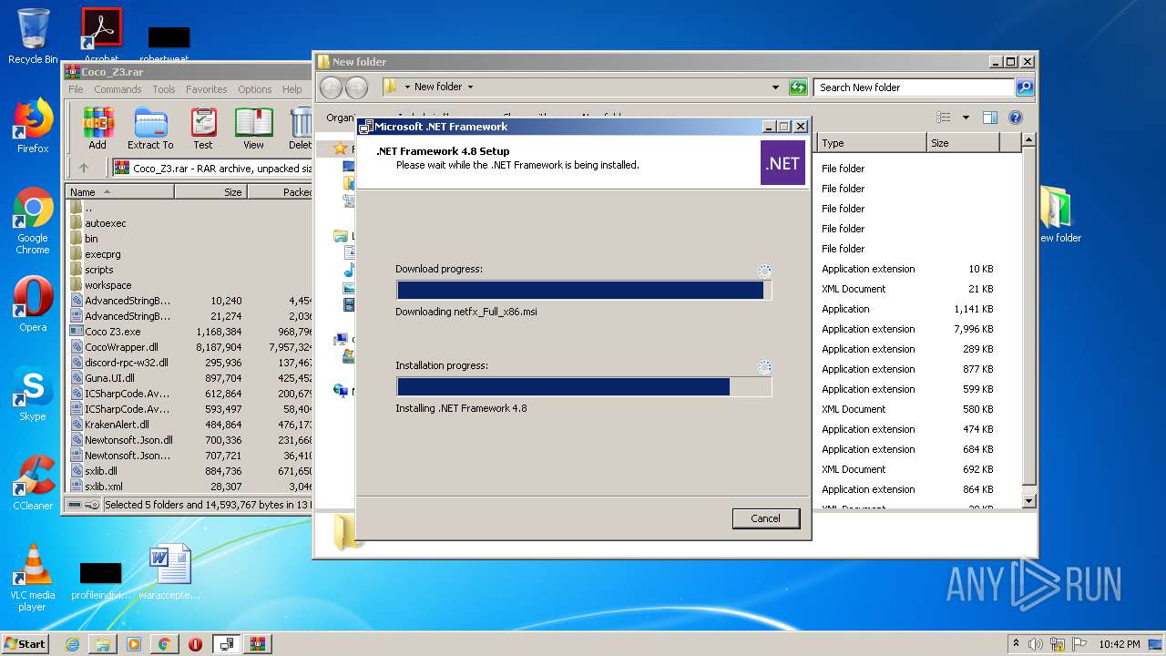Launch Skype from the desktop

pos(33,394)
